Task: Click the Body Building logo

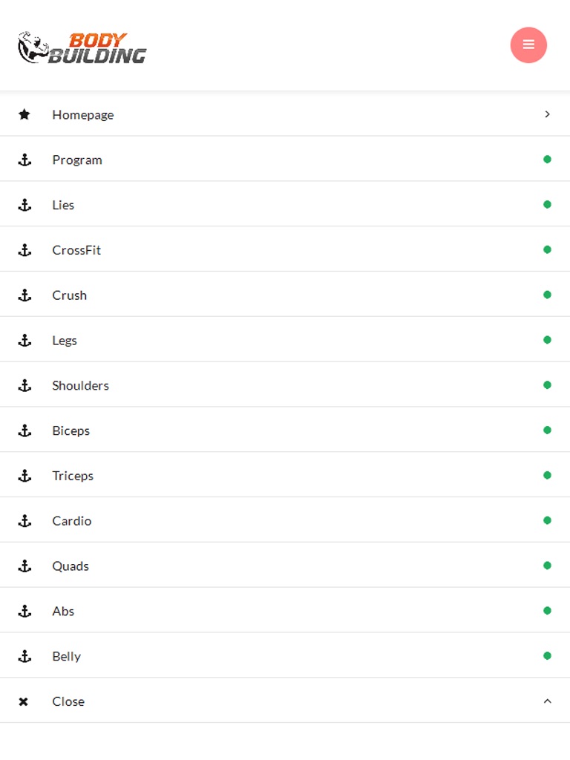Action: click(x=82, y=47)
